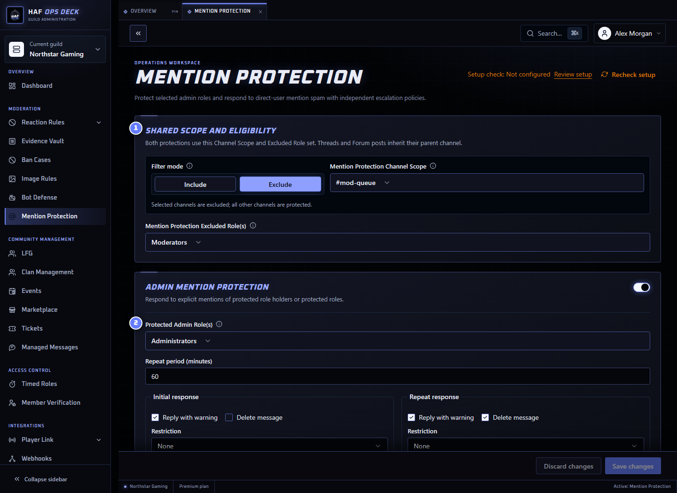Screen dimensions: 677x493
Task: Click the Recheck setup refresh icon
Action: pyautogui.click(x=605, y=74)
